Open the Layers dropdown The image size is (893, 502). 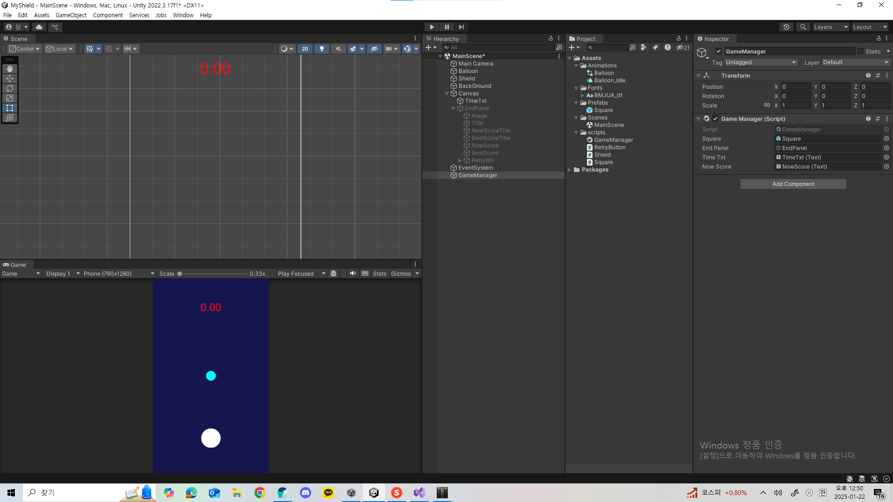(x=831, y=27)
